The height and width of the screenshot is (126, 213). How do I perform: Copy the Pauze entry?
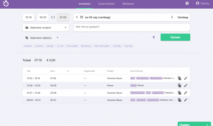pyautogui.click(x=179, y=86)
